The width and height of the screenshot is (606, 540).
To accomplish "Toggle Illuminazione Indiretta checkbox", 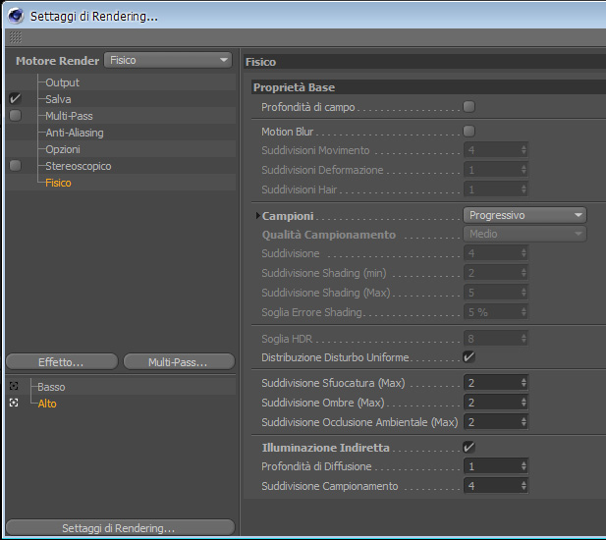I will tap(468, 448).
